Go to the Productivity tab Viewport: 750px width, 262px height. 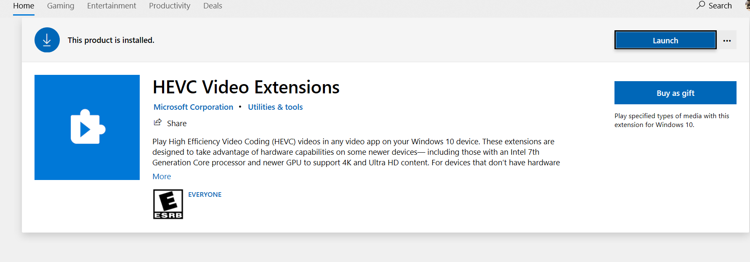click(x=170, y=6)
